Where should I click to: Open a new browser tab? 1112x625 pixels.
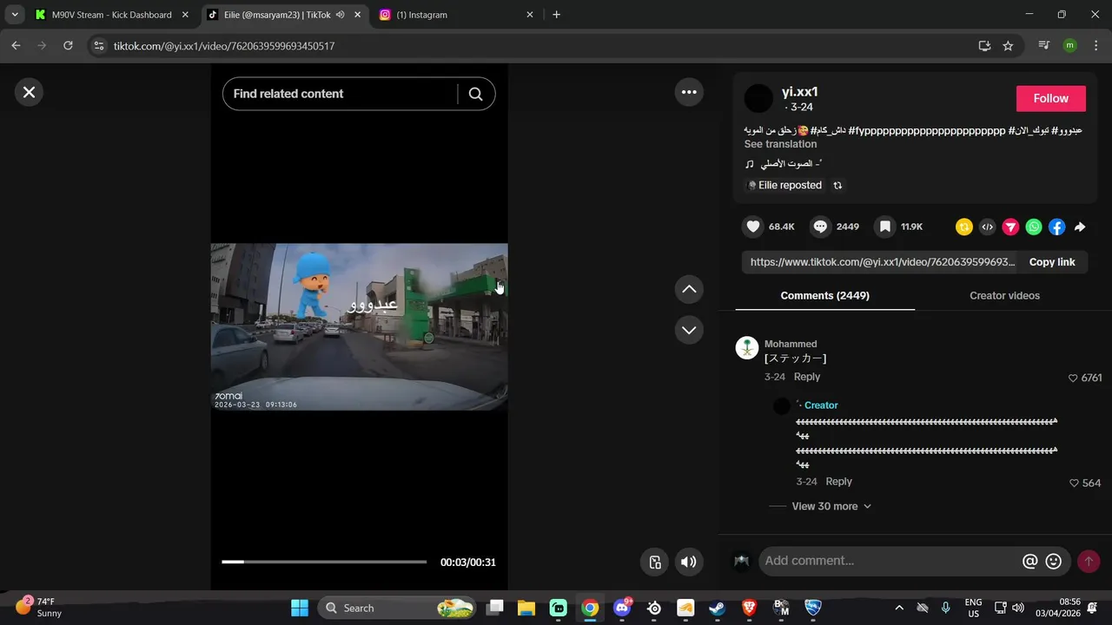point(556,15)
